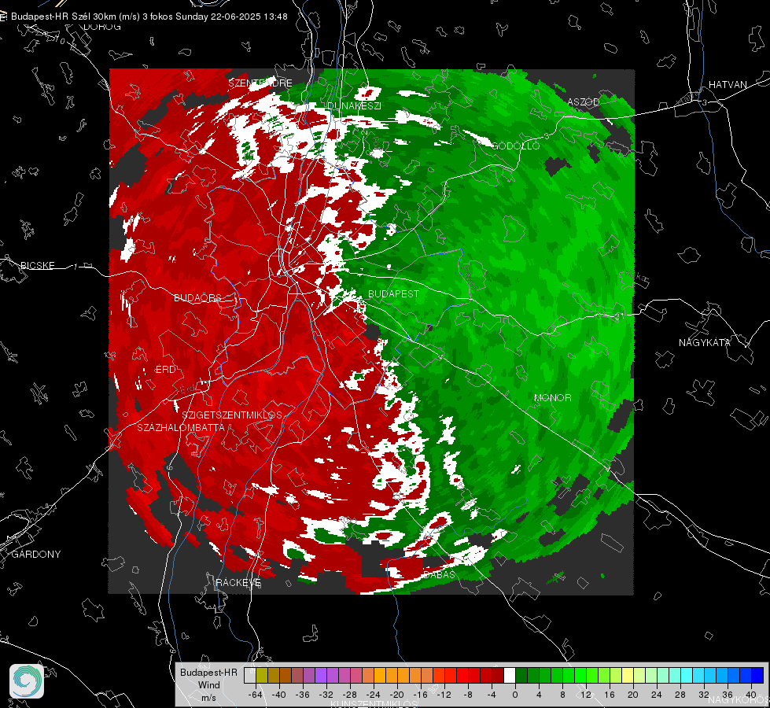770x708 pixels.
Task: Select the white zero-velocity swatch in the legend
Action: tap(510, 675)
